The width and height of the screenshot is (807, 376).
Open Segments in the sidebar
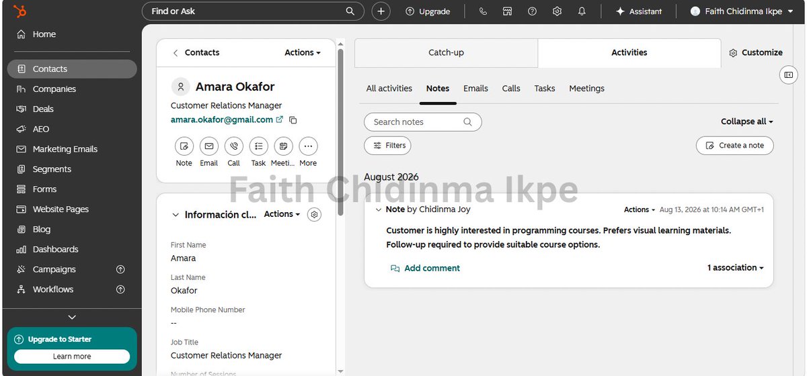[72, 169]
